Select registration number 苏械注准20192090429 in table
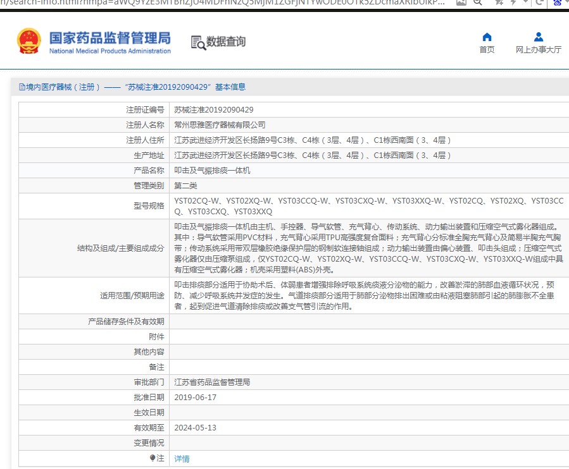This screenshot has width=569, height=469. pyautogui.click(x=214, y=110)
